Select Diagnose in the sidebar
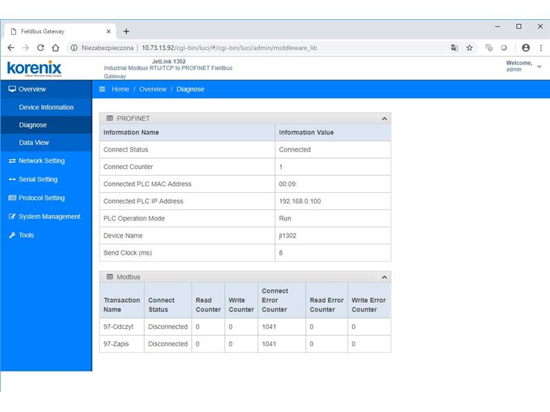 point(46,125)
